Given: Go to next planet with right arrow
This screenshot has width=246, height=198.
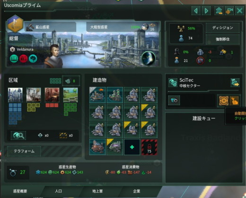Looking at the screenshot, I should 206,11.
